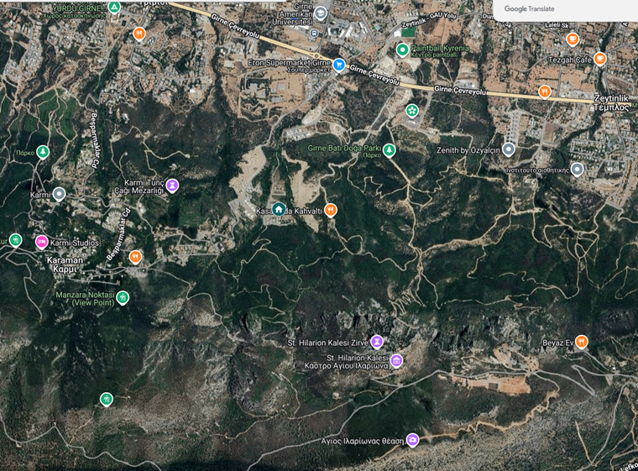Click the Karmi Studios pink hotel pin

pos(41,242)
